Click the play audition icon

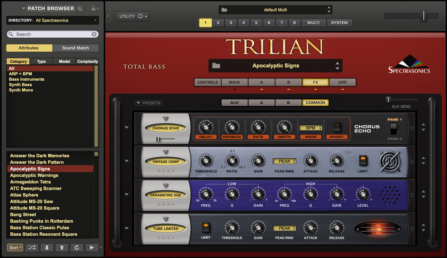tap(92, 248)
